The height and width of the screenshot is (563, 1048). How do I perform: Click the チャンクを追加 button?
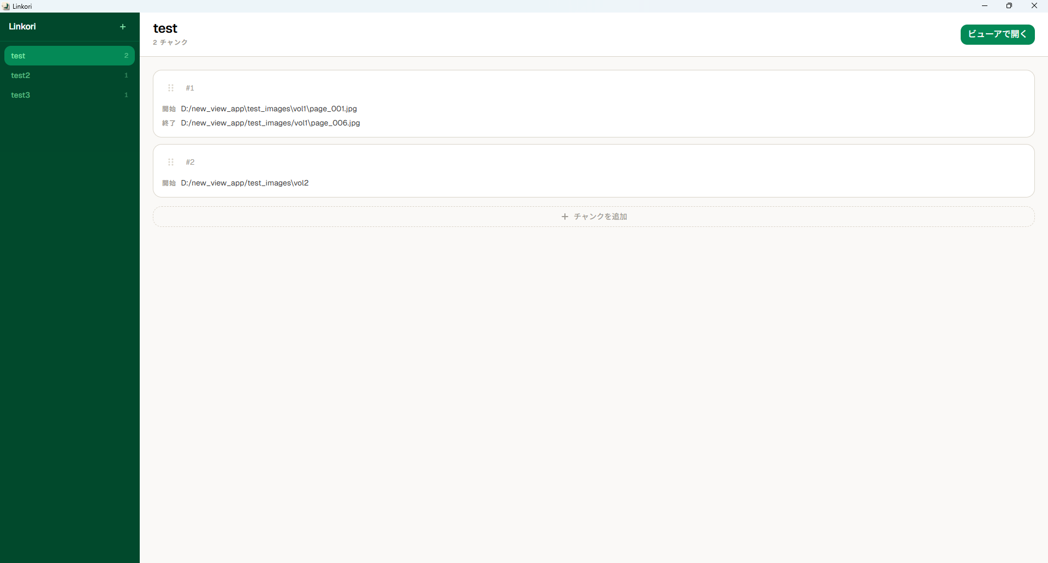coord(594,217)
